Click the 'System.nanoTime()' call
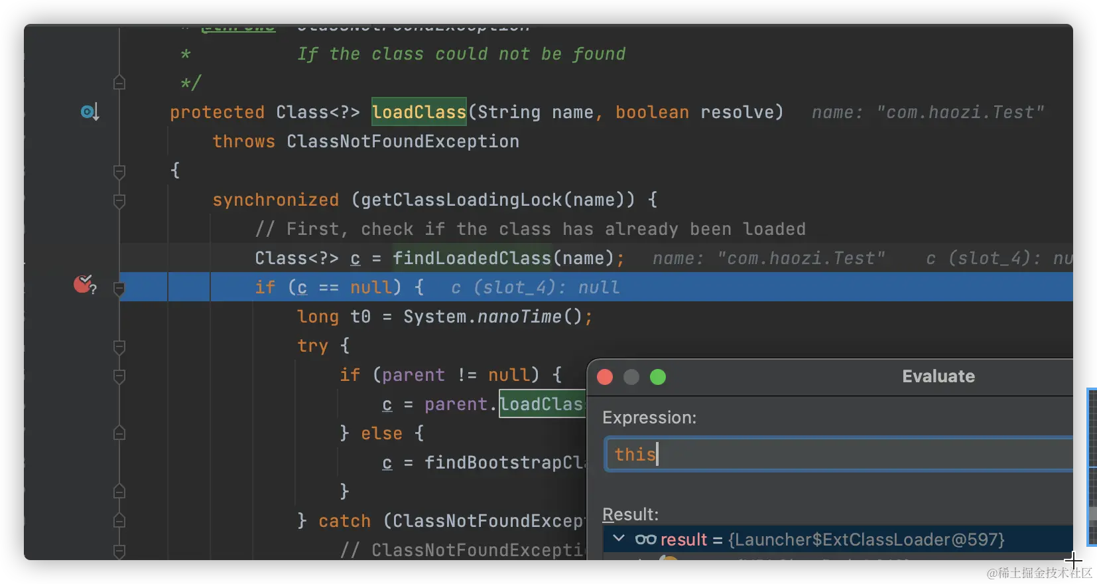Viewport: 1097px width, 584px height. pos(492,317)
